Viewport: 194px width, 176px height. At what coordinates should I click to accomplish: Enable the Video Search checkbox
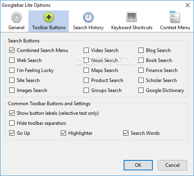[86, 50]
